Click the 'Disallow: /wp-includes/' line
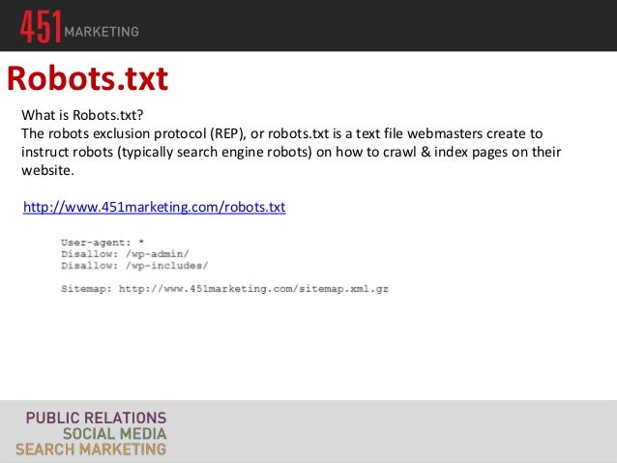617x463 pixels. click(134, 266)
